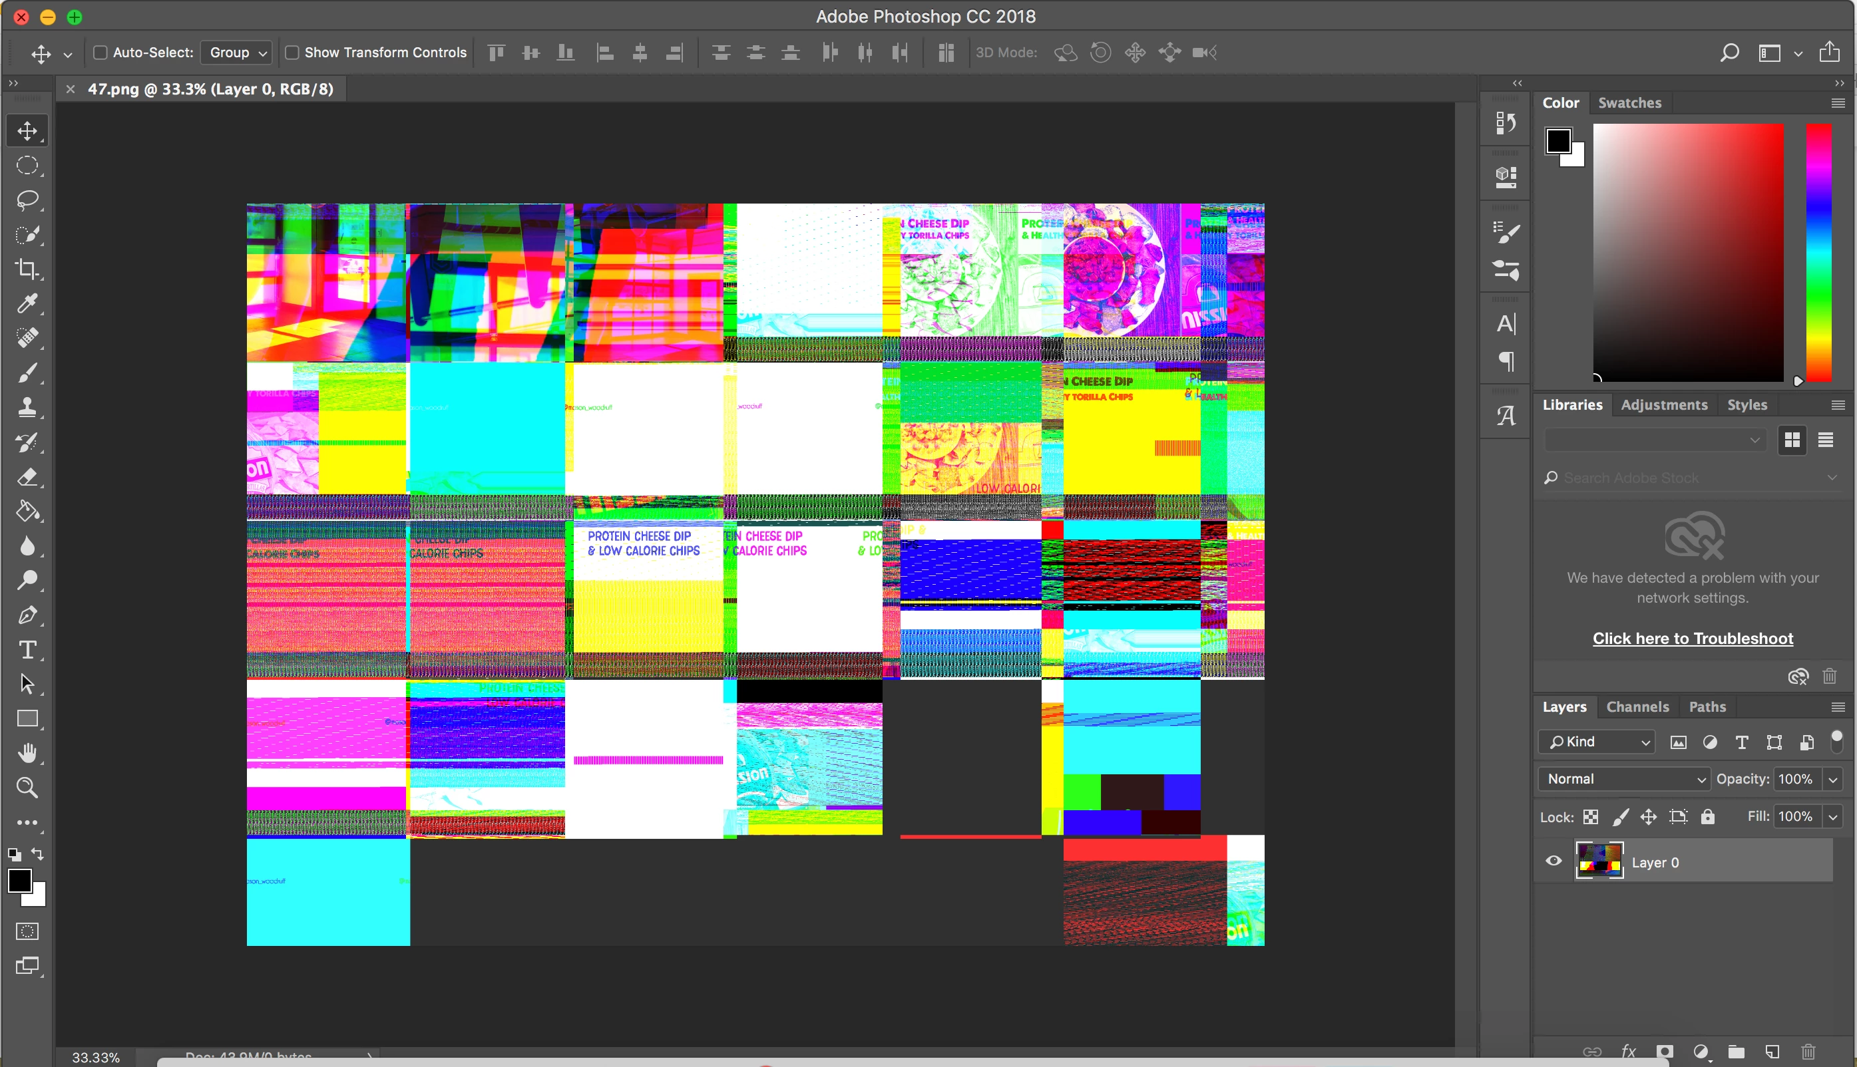Select the Crop tool
The width and height of the screenshot is (1857, 1067).
coord(27,269)
